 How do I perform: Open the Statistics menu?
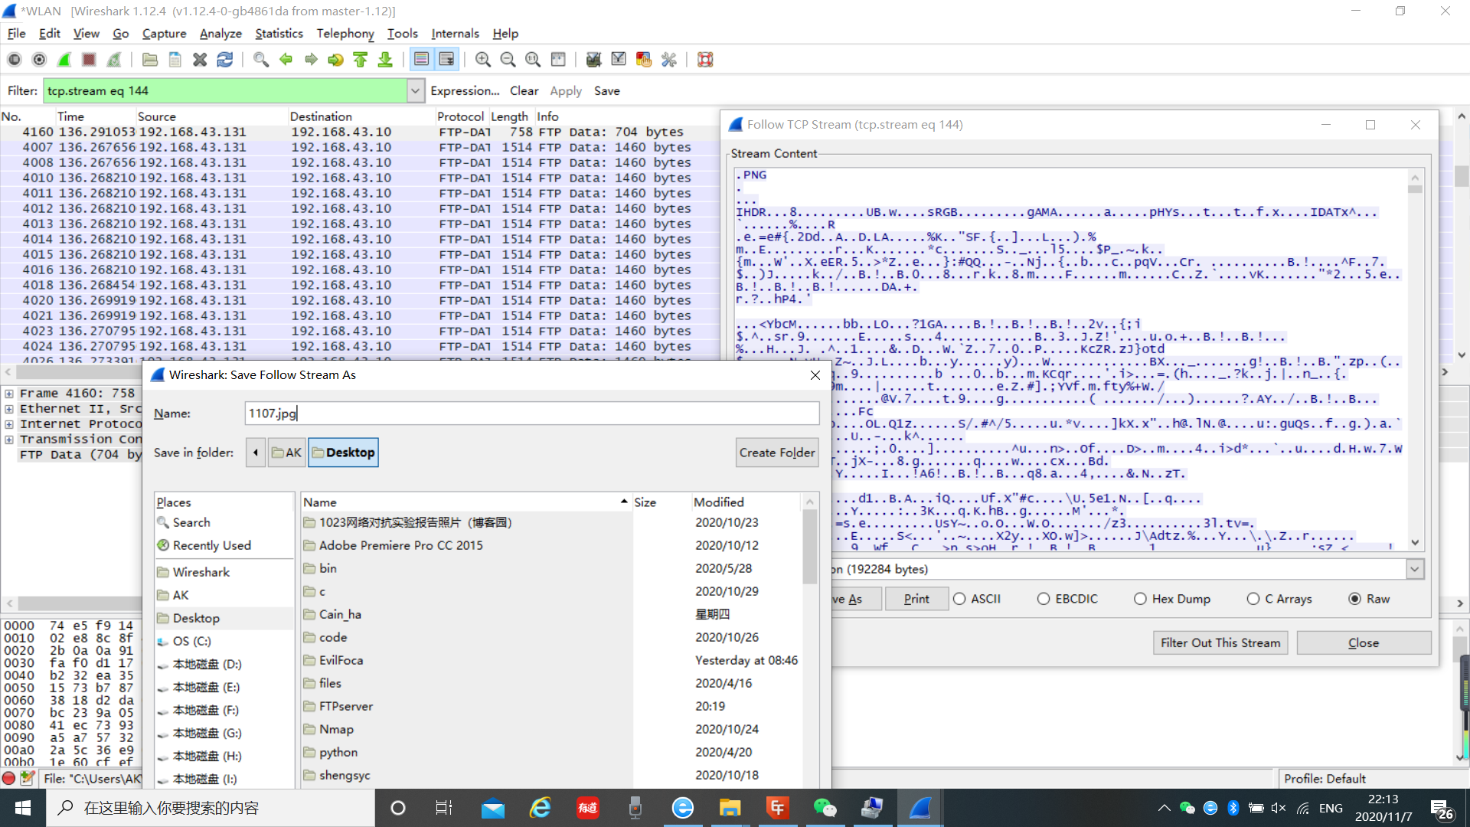(x=279, y=34)
